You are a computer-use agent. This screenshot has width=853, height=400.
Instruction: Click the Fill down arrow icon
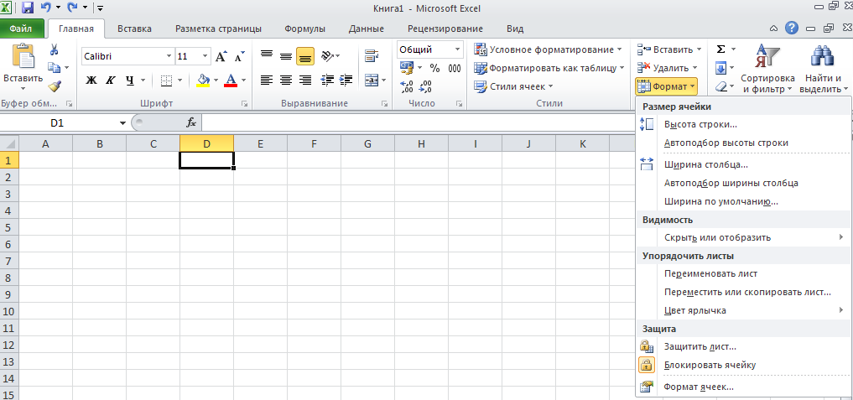coord(720,68)
